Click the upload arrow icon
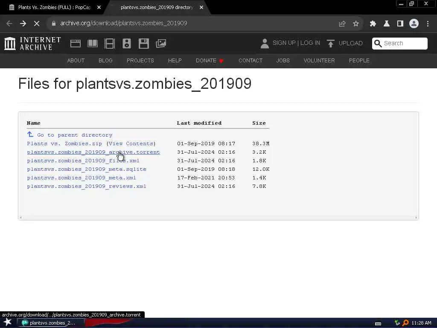 click(331, 44)
